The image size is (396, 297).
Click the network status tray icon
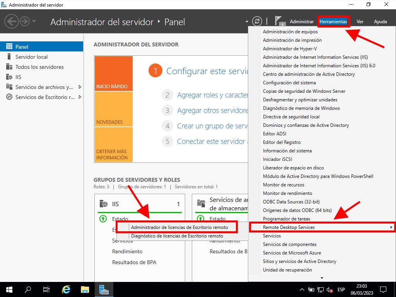pos(321,290)
